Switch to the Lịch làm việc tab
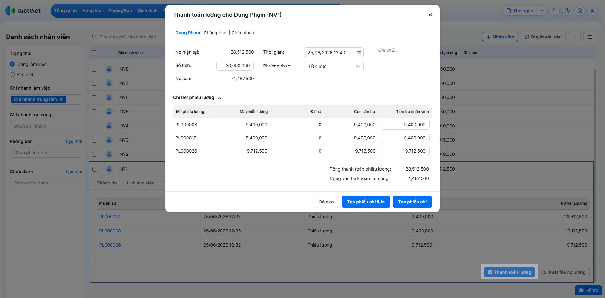The width and height of the screenshot is (605, 298). tap(141, 183)
